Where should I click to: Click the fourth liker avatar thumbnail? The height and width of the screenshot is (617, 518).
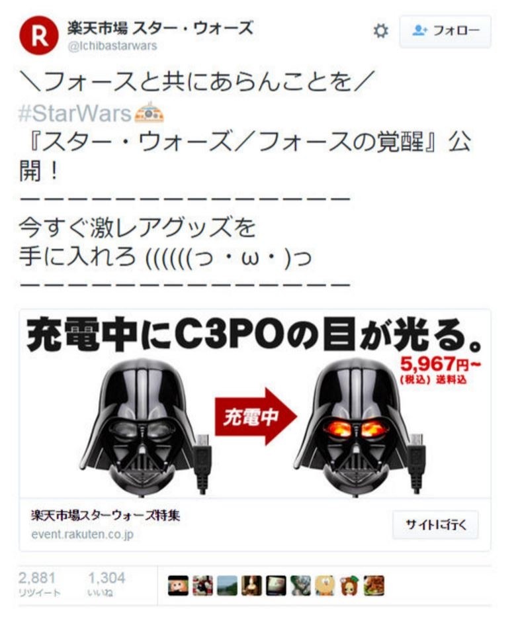252,585
